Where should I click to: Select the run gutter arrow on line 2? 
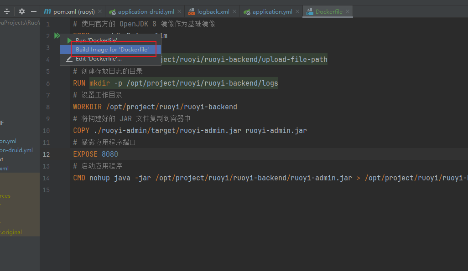tap(57, 35)
